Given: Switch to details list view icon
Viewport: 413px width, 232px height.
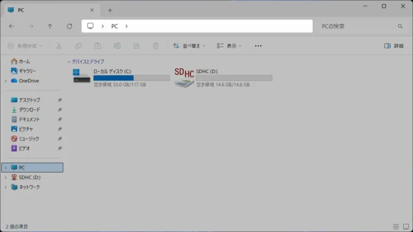Looking at the screenshot, I should click(x=396, y=226).
